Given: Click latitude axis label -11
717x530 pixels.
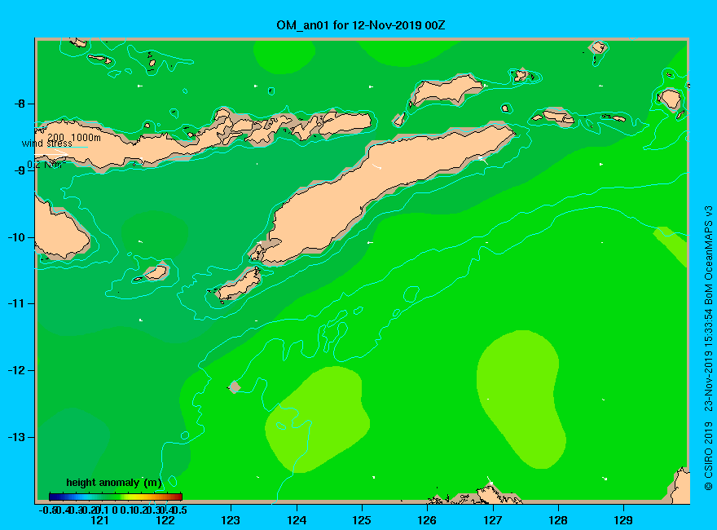Looking at the screenshot, I should click(16, 304).
